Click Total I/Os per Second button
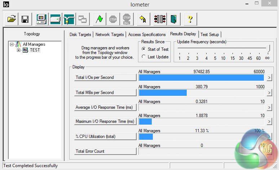Image resolution: width=279 pixels, height=170 pixels. [105, 77]
